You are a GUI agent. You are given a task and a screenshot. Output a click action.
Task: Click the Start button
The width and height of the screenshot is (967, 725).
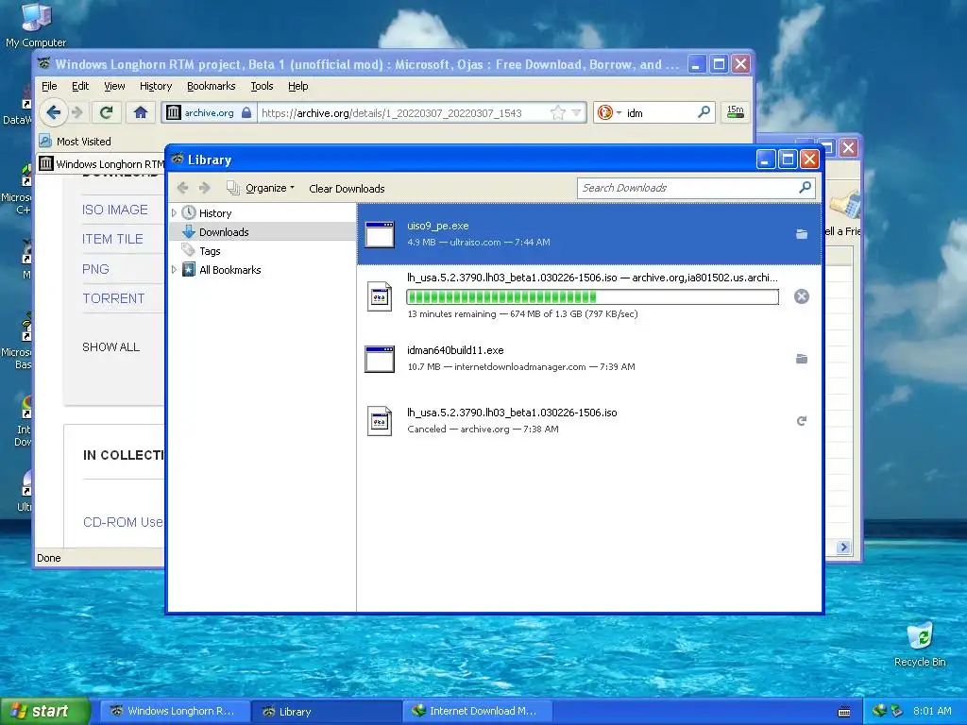pos(44,711)
